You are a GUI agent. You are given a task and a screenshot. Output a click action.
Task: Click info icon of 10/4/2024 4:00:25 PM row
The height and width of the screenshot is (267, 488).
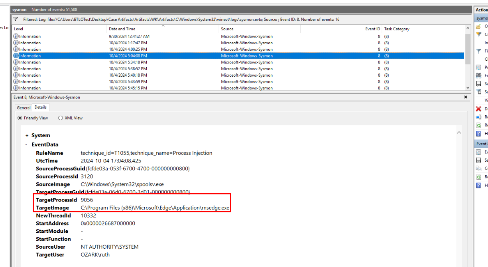pyautogui.click(x=16, y=49)
